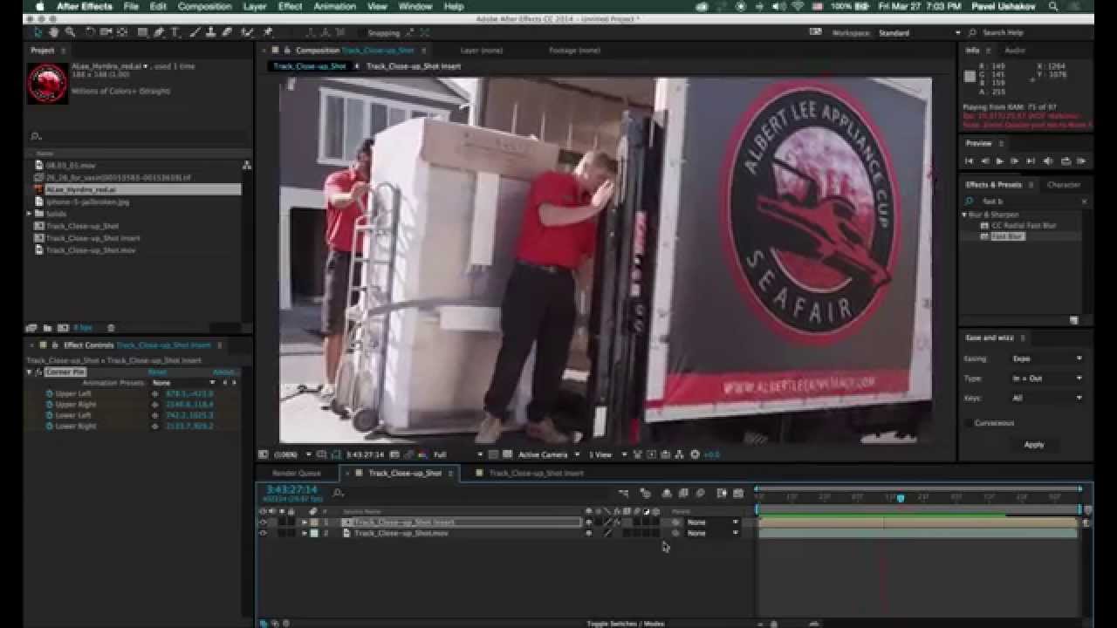Switch to the Render Queue tab
Viewport: 1117px width, 628px height.
297,474
